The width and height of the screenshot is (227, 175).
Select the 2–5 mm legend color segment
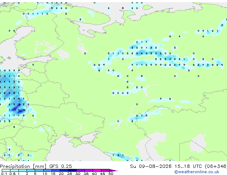(31, 170)
